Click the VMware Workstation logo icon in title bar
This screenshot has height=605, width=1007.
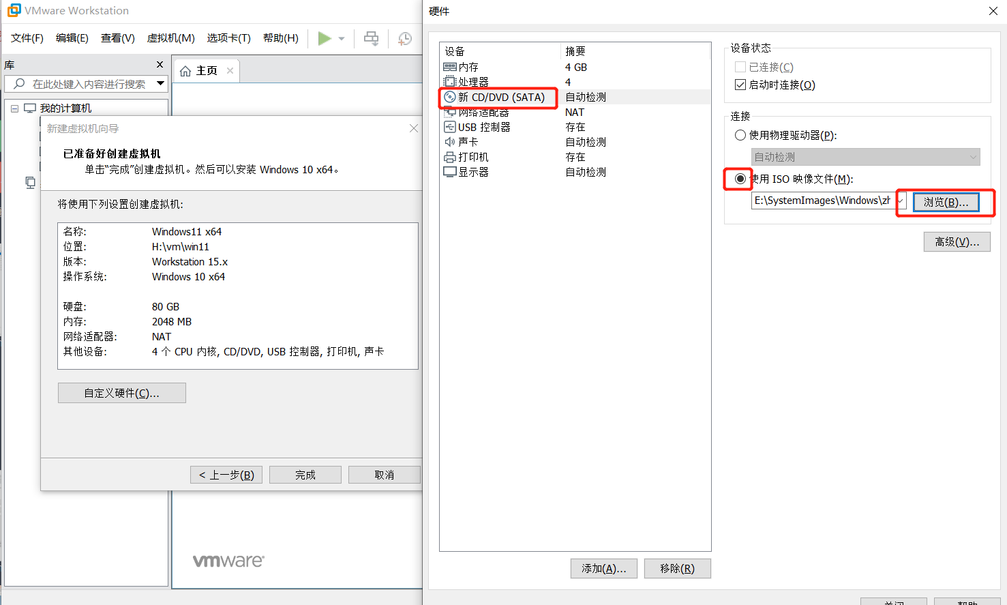click(14, 10)
